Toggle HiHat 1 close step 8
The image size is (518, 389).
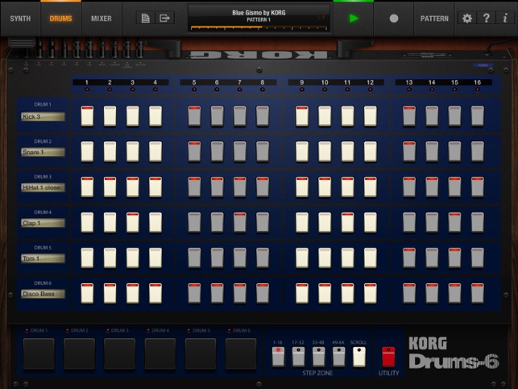[x=263, y=187]
